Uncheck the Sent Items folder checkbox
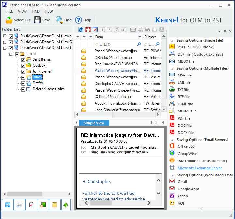Screen dimensions: 235x219 (23, 60)
